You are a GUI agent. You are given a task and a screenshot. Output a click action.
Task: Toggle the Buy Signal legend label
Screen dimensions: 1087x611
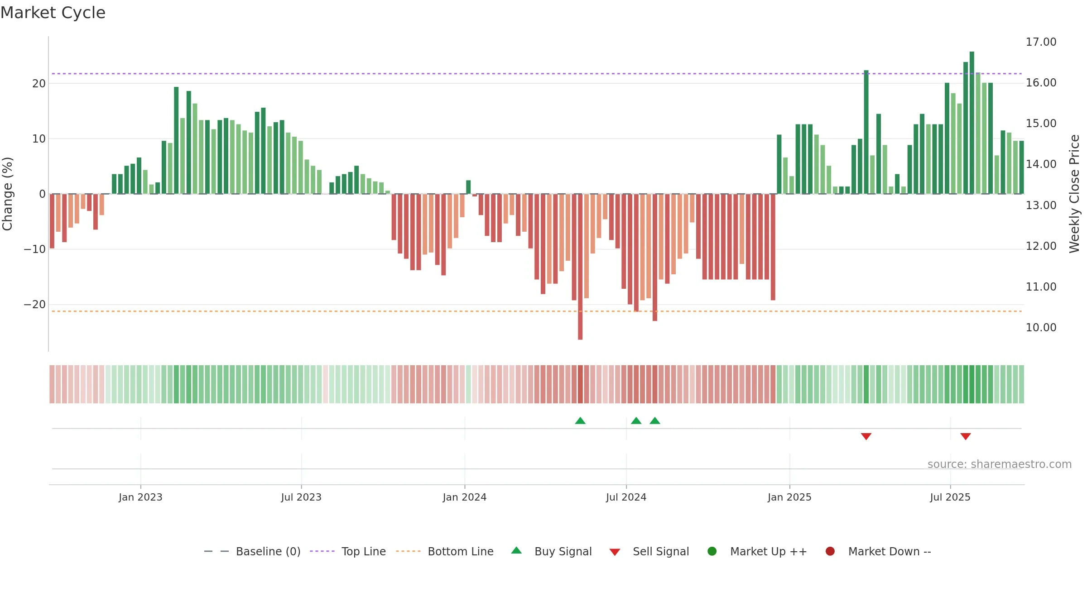point(563,551)
